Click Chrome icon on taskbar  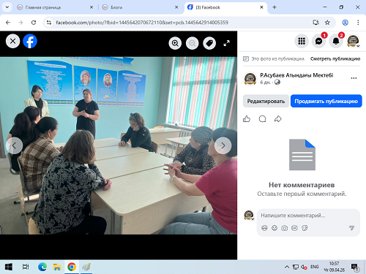click(x=72, y=267)
